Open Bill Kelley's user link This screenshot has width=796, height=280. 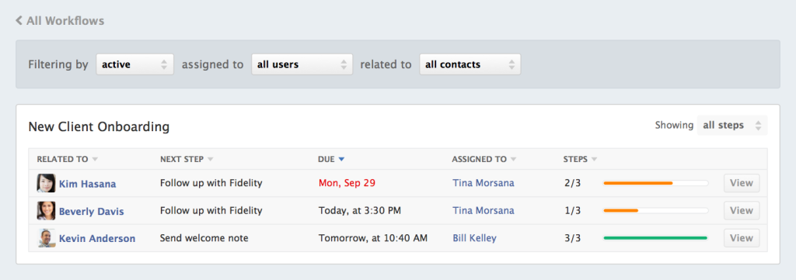click(475, 238)
